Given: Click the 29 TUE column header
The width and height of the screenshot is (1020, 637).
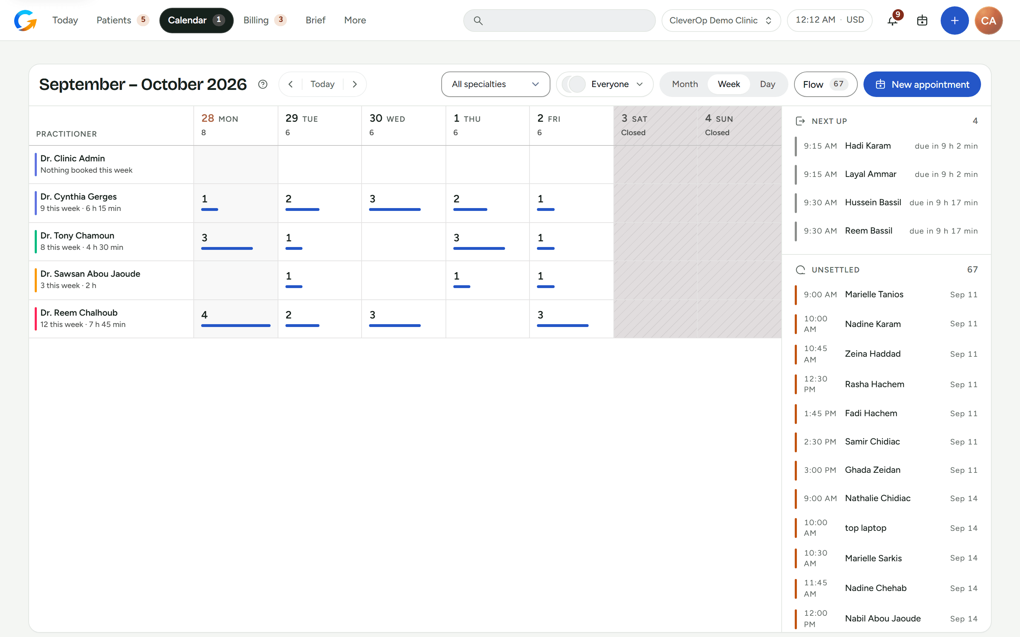Looking at the screenshot, I should click(x=319, y=125).
